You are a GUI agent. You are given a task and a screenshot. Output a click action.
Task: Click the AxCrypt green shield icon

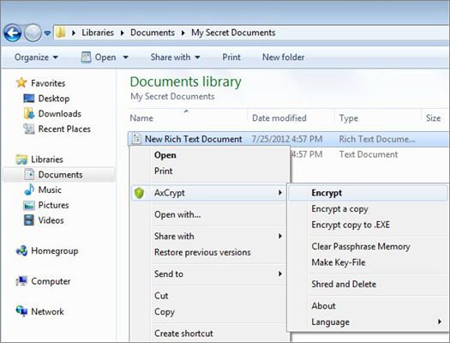tap(139, 193)
